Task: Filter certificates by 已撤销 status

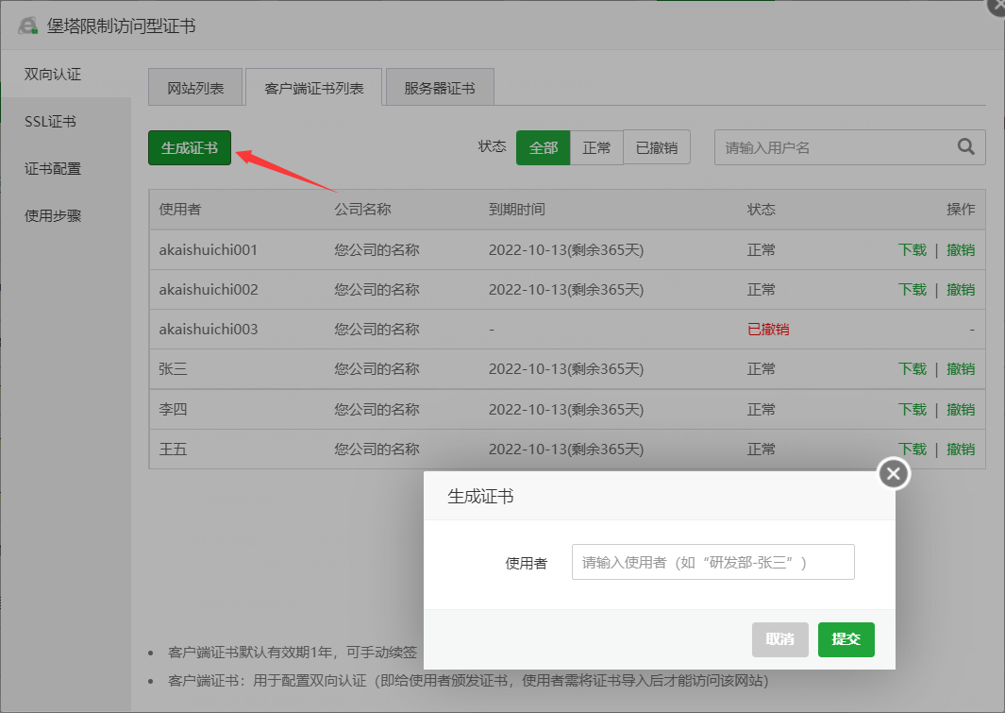Action: click(657, 147)
